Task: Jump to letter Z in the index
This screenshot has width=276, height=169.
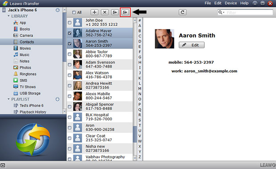Action: click(140, 157)
